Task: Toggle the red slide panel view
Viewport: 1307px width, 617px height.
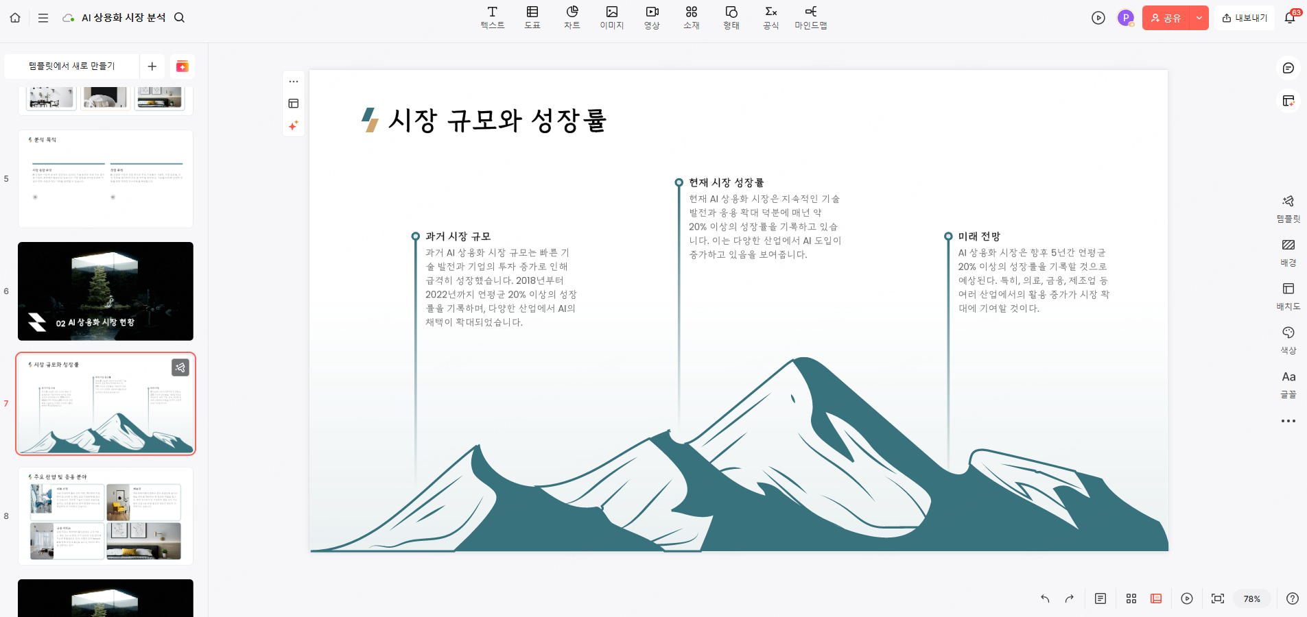Action: pos(1156,598)
